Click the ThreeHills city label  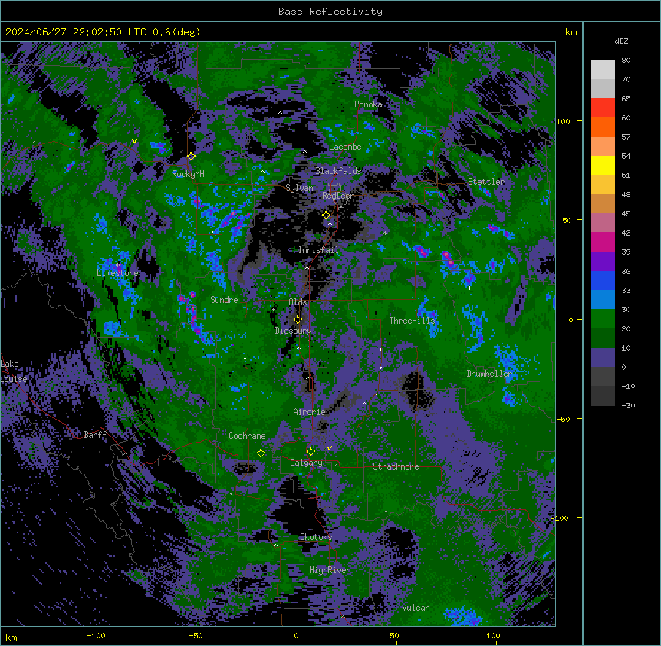click(x=412, y=321)
